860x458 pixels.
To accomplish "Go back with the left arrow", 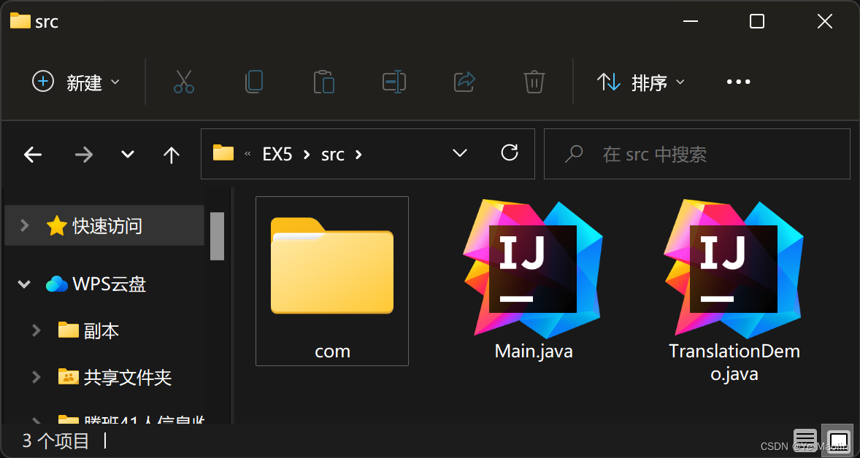I will pyautogui.click(x=33, y=155).
